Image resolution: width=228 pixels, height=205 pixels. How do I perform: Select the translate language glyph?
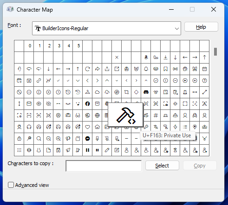coord(156,127)
